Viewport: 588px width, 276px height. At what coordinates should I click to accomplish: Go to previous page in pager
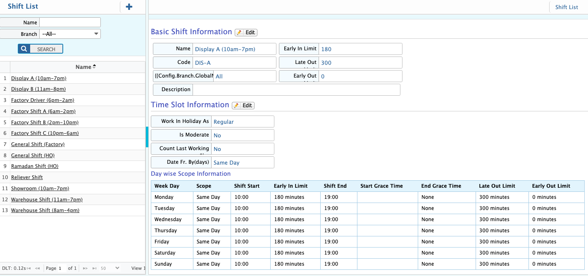[38, 268]
